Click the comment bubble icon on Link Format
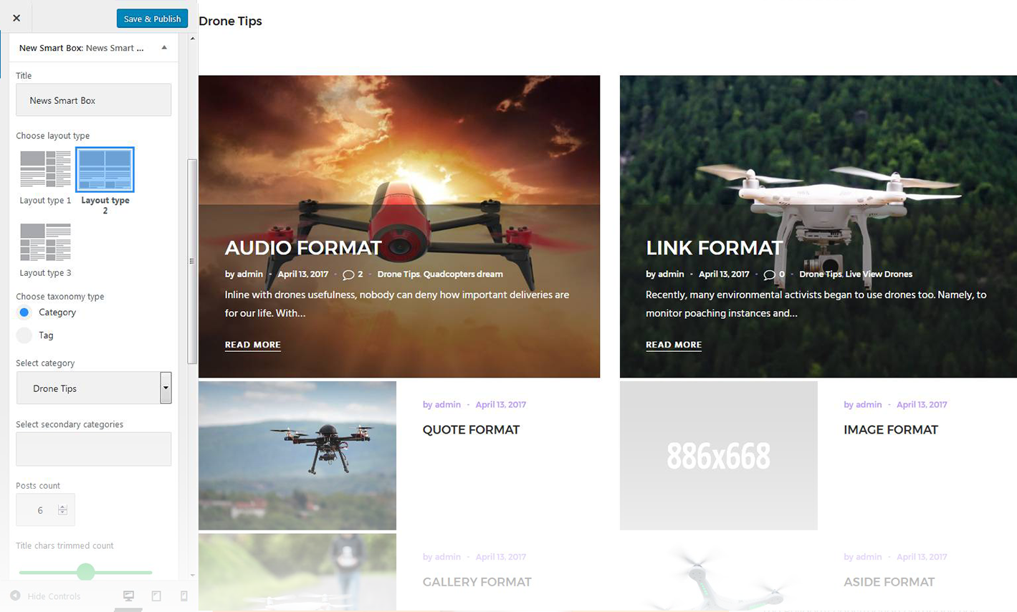 tap(769, 274)
